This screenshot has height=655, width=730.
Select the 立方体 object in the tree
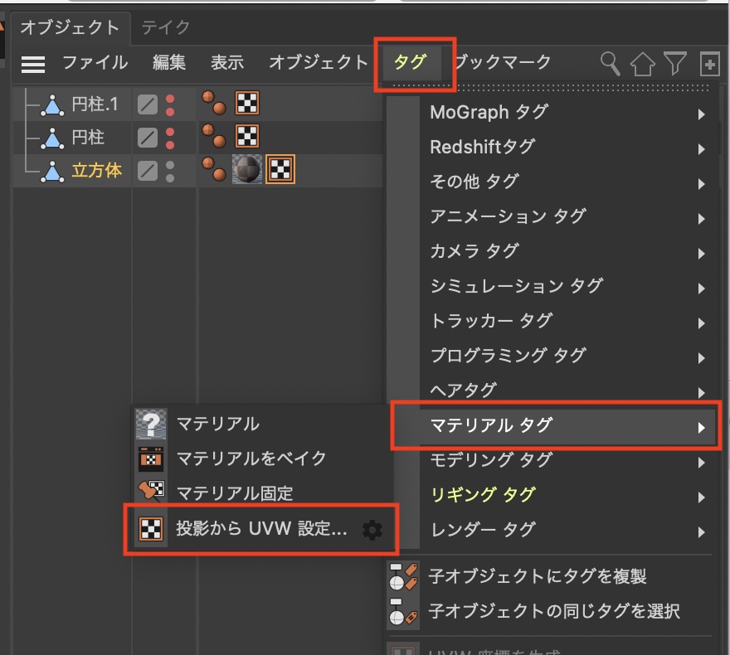[x=96, y=171]
